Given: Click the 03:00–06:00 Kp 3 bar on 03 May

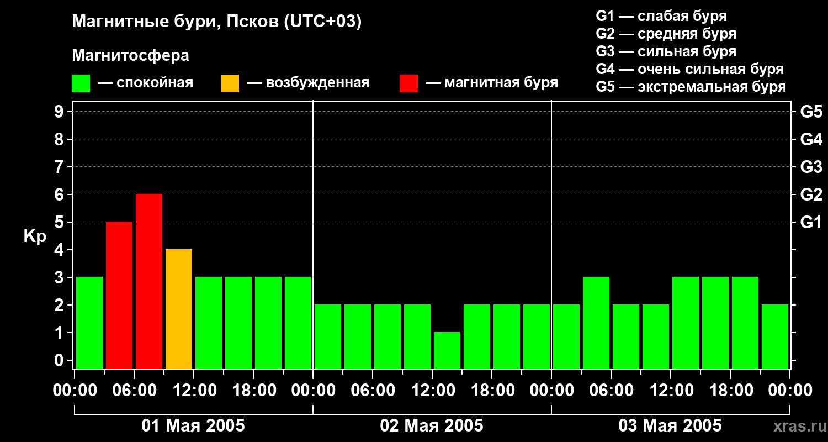Looking at the screenshot, I should [596, 323].
